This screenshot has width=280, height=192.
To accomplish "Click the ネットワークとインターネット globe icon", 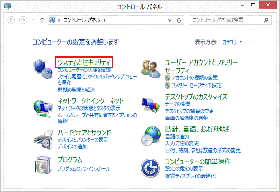I will pos(43,109).
